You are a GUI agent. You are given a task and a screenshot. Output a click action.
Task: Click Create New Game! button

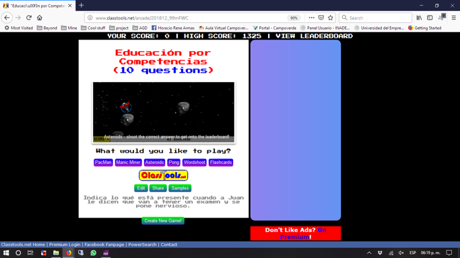click(x=163, y=220)
